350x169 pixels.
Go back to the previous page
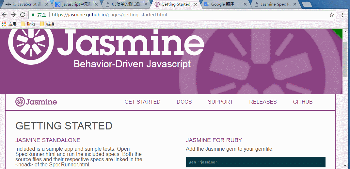tap(4, 15)
